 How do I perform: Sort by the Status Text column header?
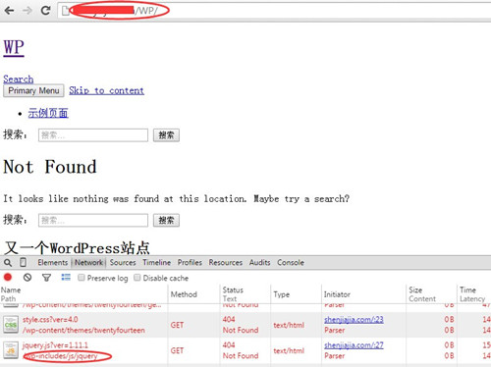click(245, 294)
